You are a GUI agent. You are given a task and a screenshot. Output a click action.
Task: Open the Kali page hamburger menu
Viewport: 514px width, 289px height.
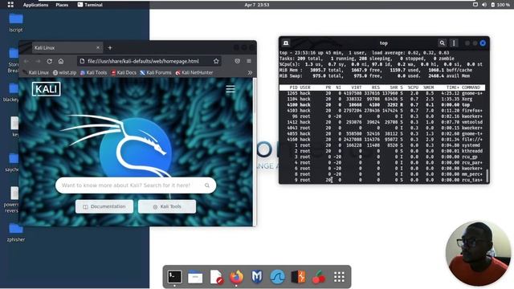click(230, 89)
